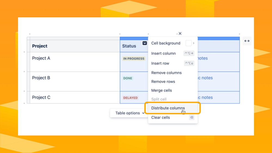
Task: Click the disabled Split cell entry
Action: tap(173, 99)
